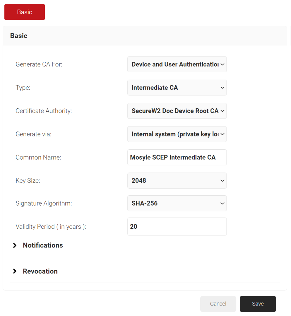This screenshot has height=316, width=291.
Task: Click the chevron beside Notifications heading
Action: (15, 245)
